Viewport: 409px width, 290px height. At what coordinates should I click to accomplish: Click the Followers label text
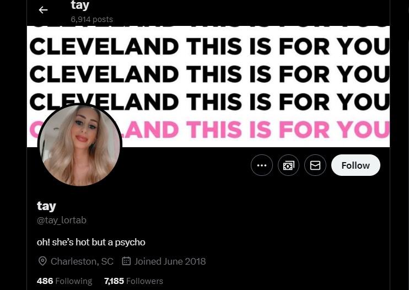(x=144, y=281)
